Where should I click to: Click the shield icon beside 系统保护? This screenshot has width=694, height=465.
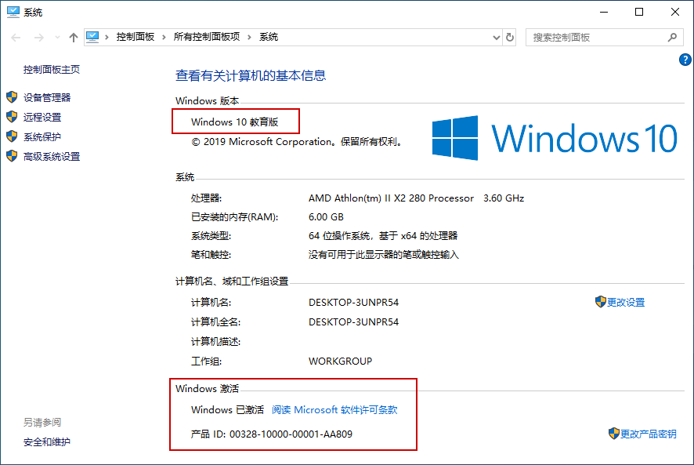[x=12, y=136]
